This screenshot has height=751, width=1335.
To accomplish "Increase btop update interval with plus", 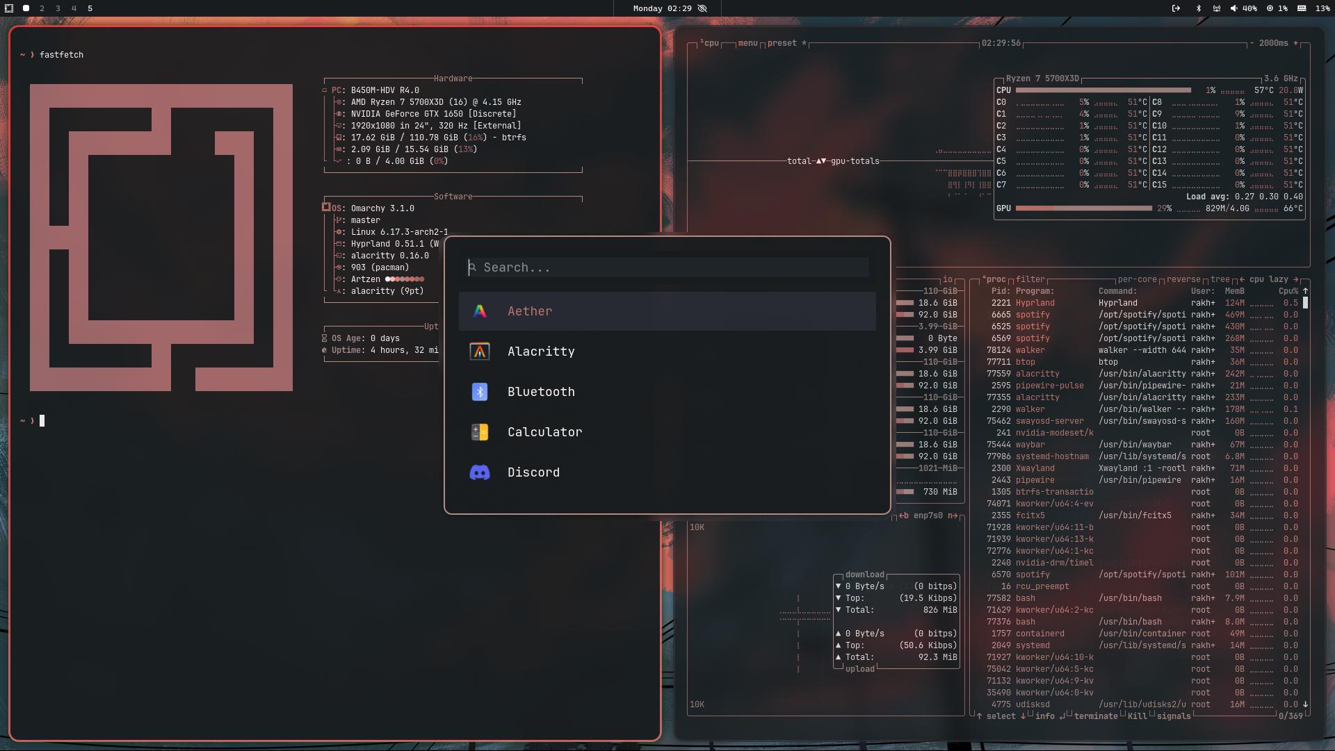I will point(1295,43).
